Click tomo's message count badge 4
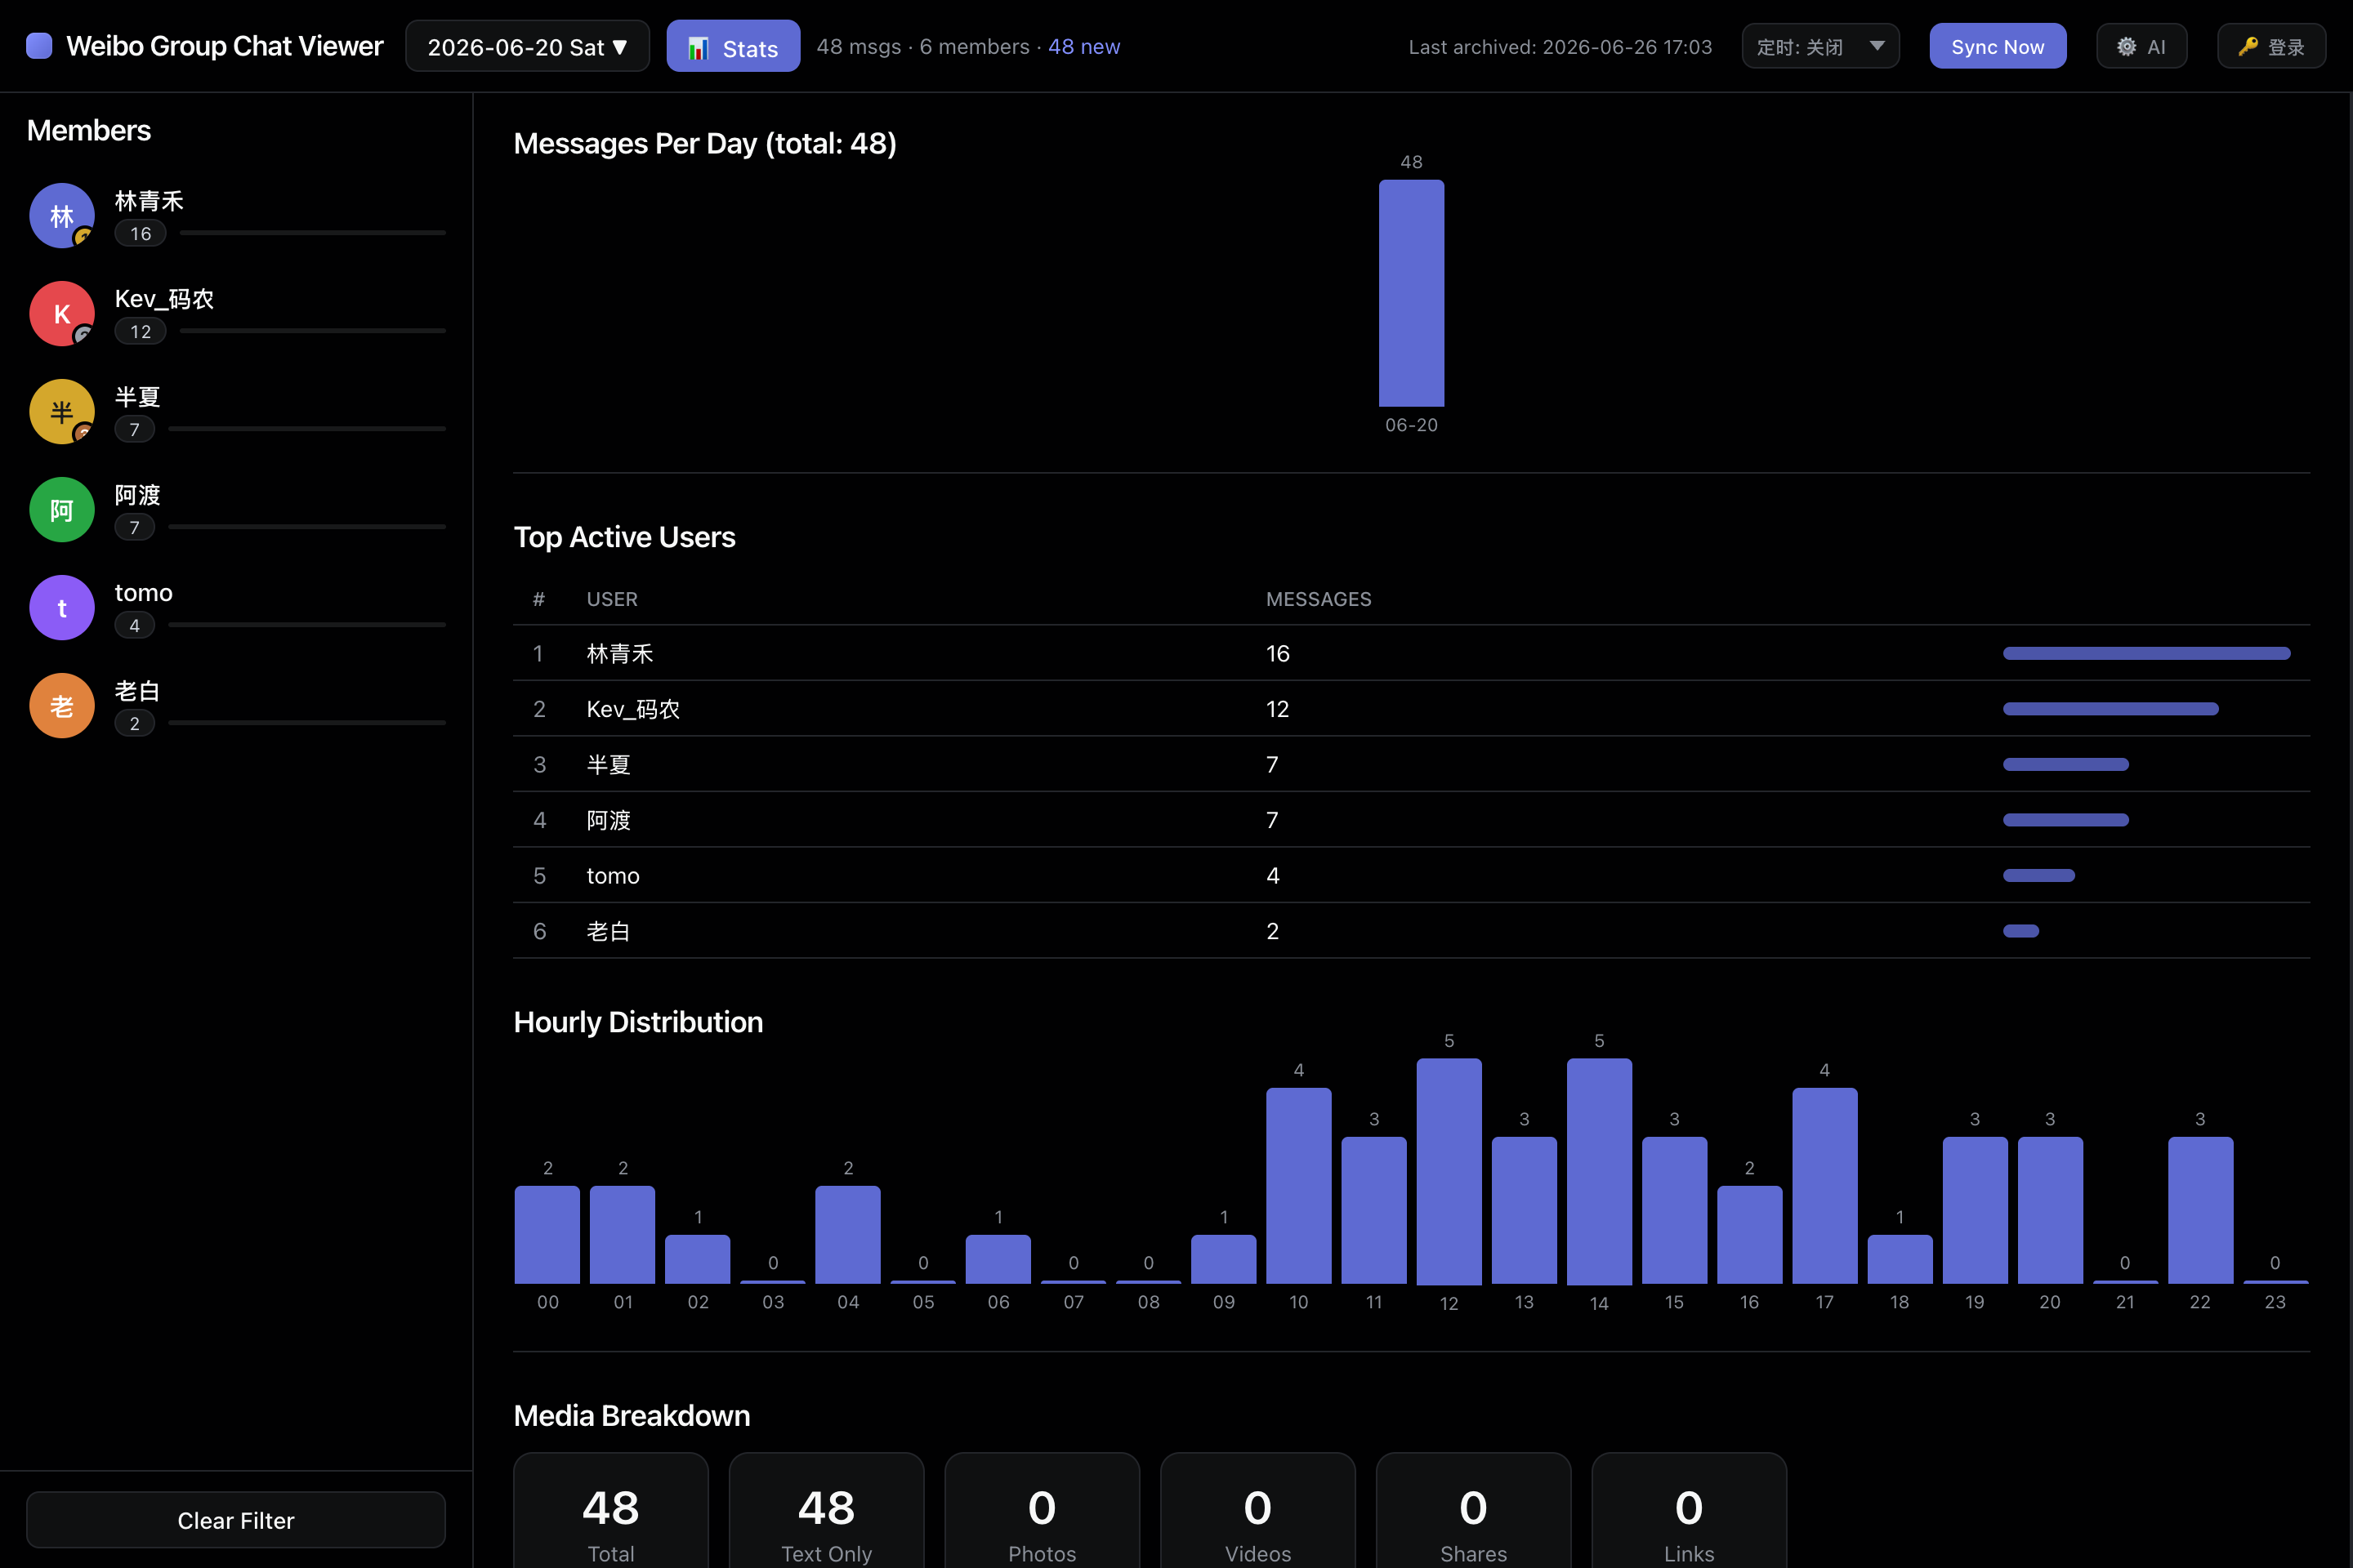Screen dimensions: 2353x1568 coord(134,625)
